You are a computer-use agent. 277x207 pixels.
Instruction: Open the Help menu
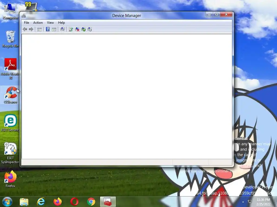61,23
